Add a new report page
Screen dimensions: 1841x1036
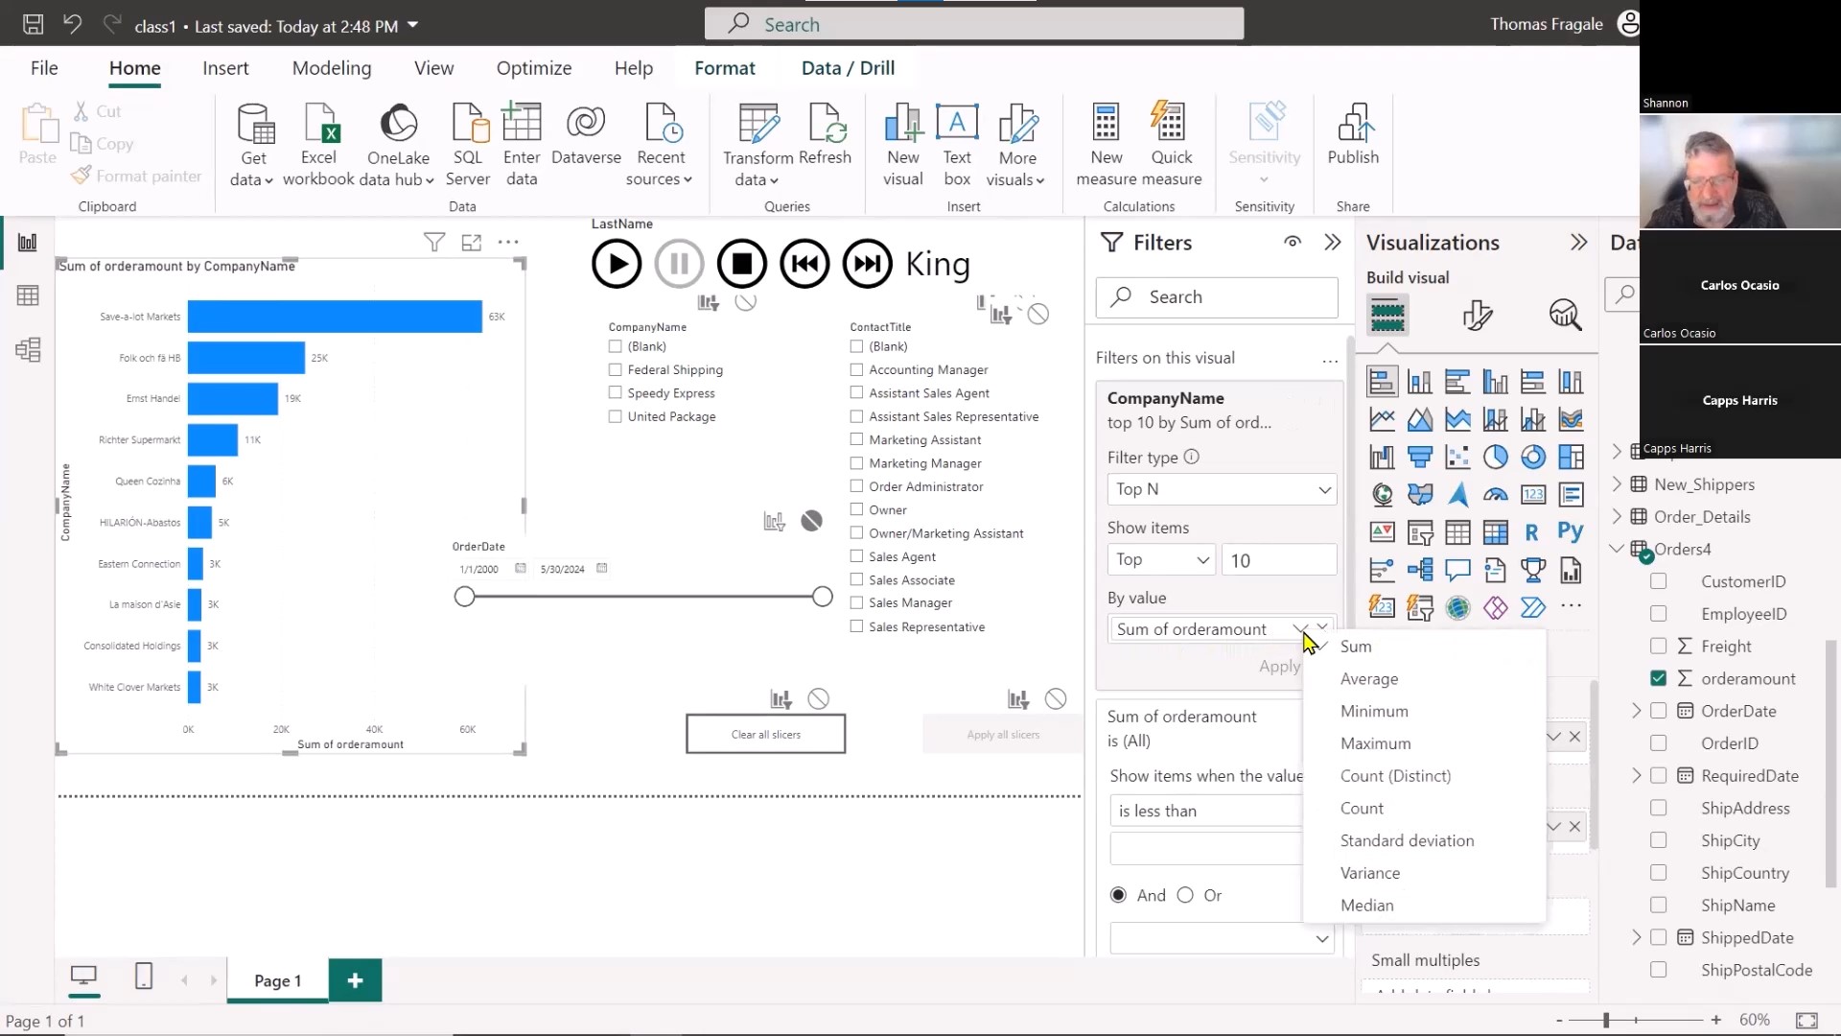tap(355, 979)
